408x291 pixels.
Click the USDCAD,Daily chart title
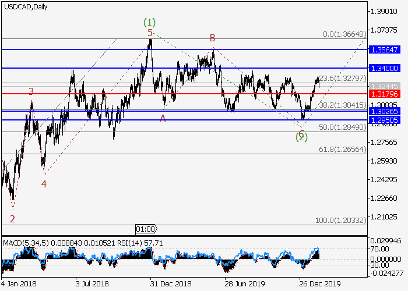coord(26,7)
